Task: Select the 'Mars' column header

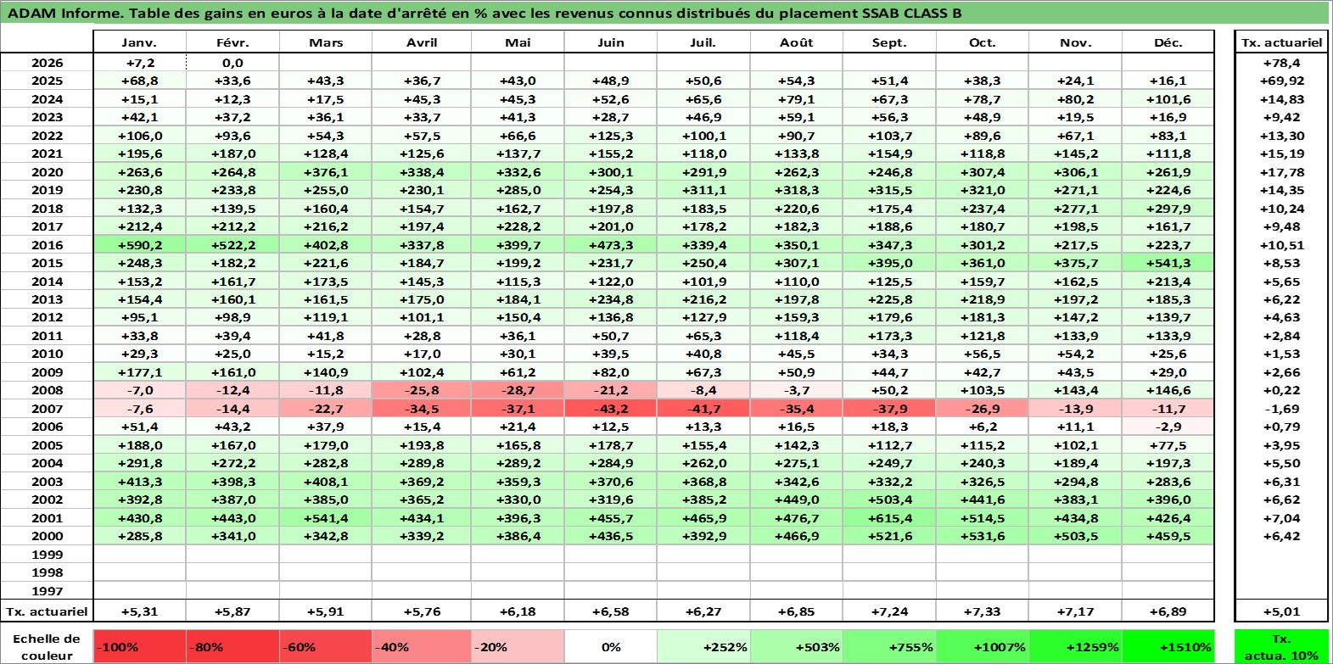Action: point(327,42)
